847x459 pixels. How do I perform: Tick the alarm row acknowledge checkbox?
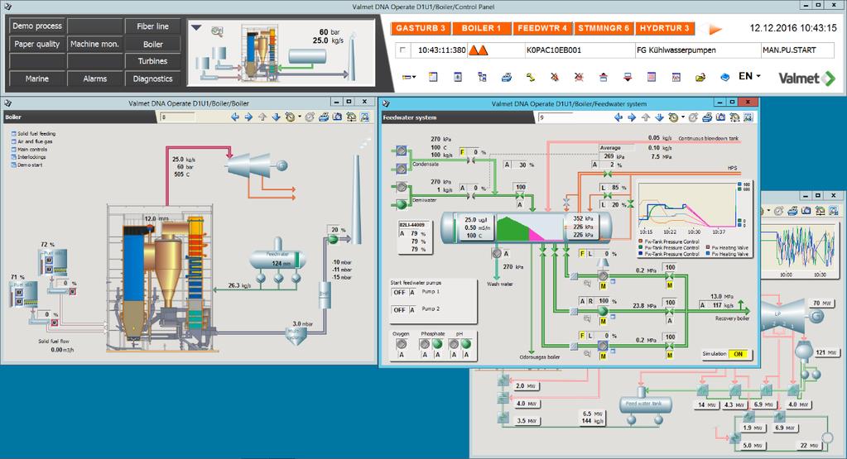coord(402,50)
